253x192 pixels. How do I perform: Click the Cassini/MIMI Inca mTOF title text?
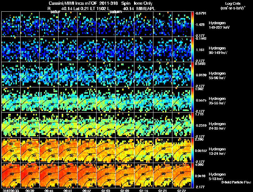tap(73, 3)
